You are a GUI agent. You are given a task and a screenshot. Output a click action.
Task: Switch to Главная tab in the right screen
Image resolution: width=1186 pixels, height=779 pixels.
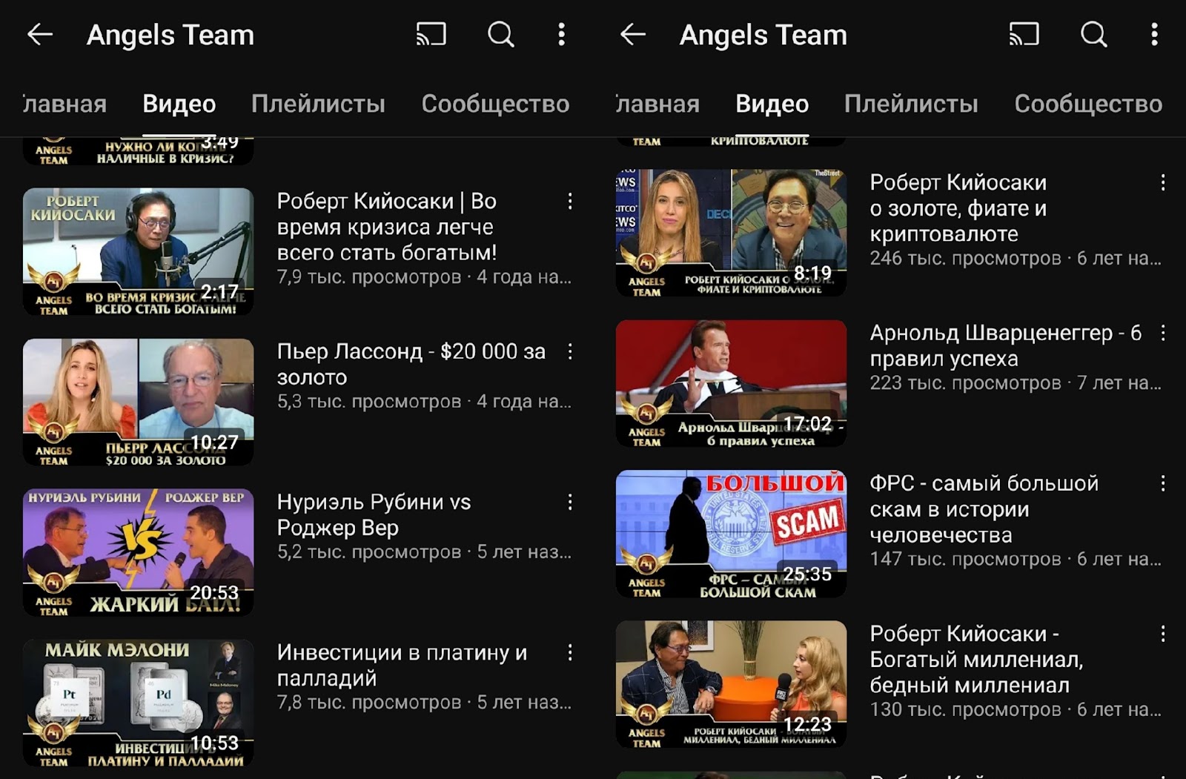coord(657,104)
